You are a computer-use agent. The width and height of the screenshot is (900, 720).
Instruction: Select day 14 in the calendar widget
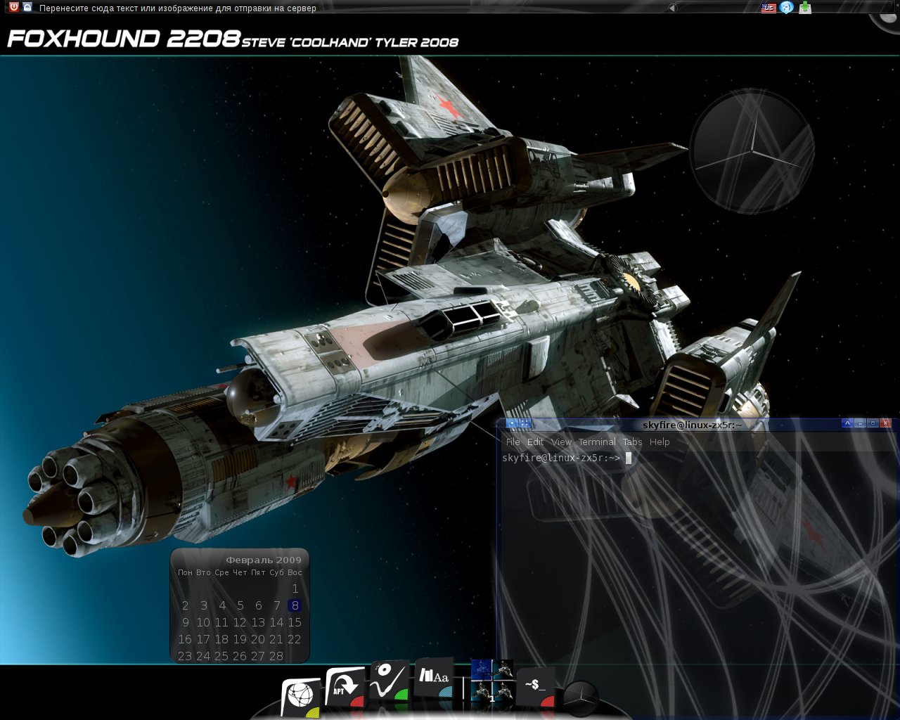276,622
